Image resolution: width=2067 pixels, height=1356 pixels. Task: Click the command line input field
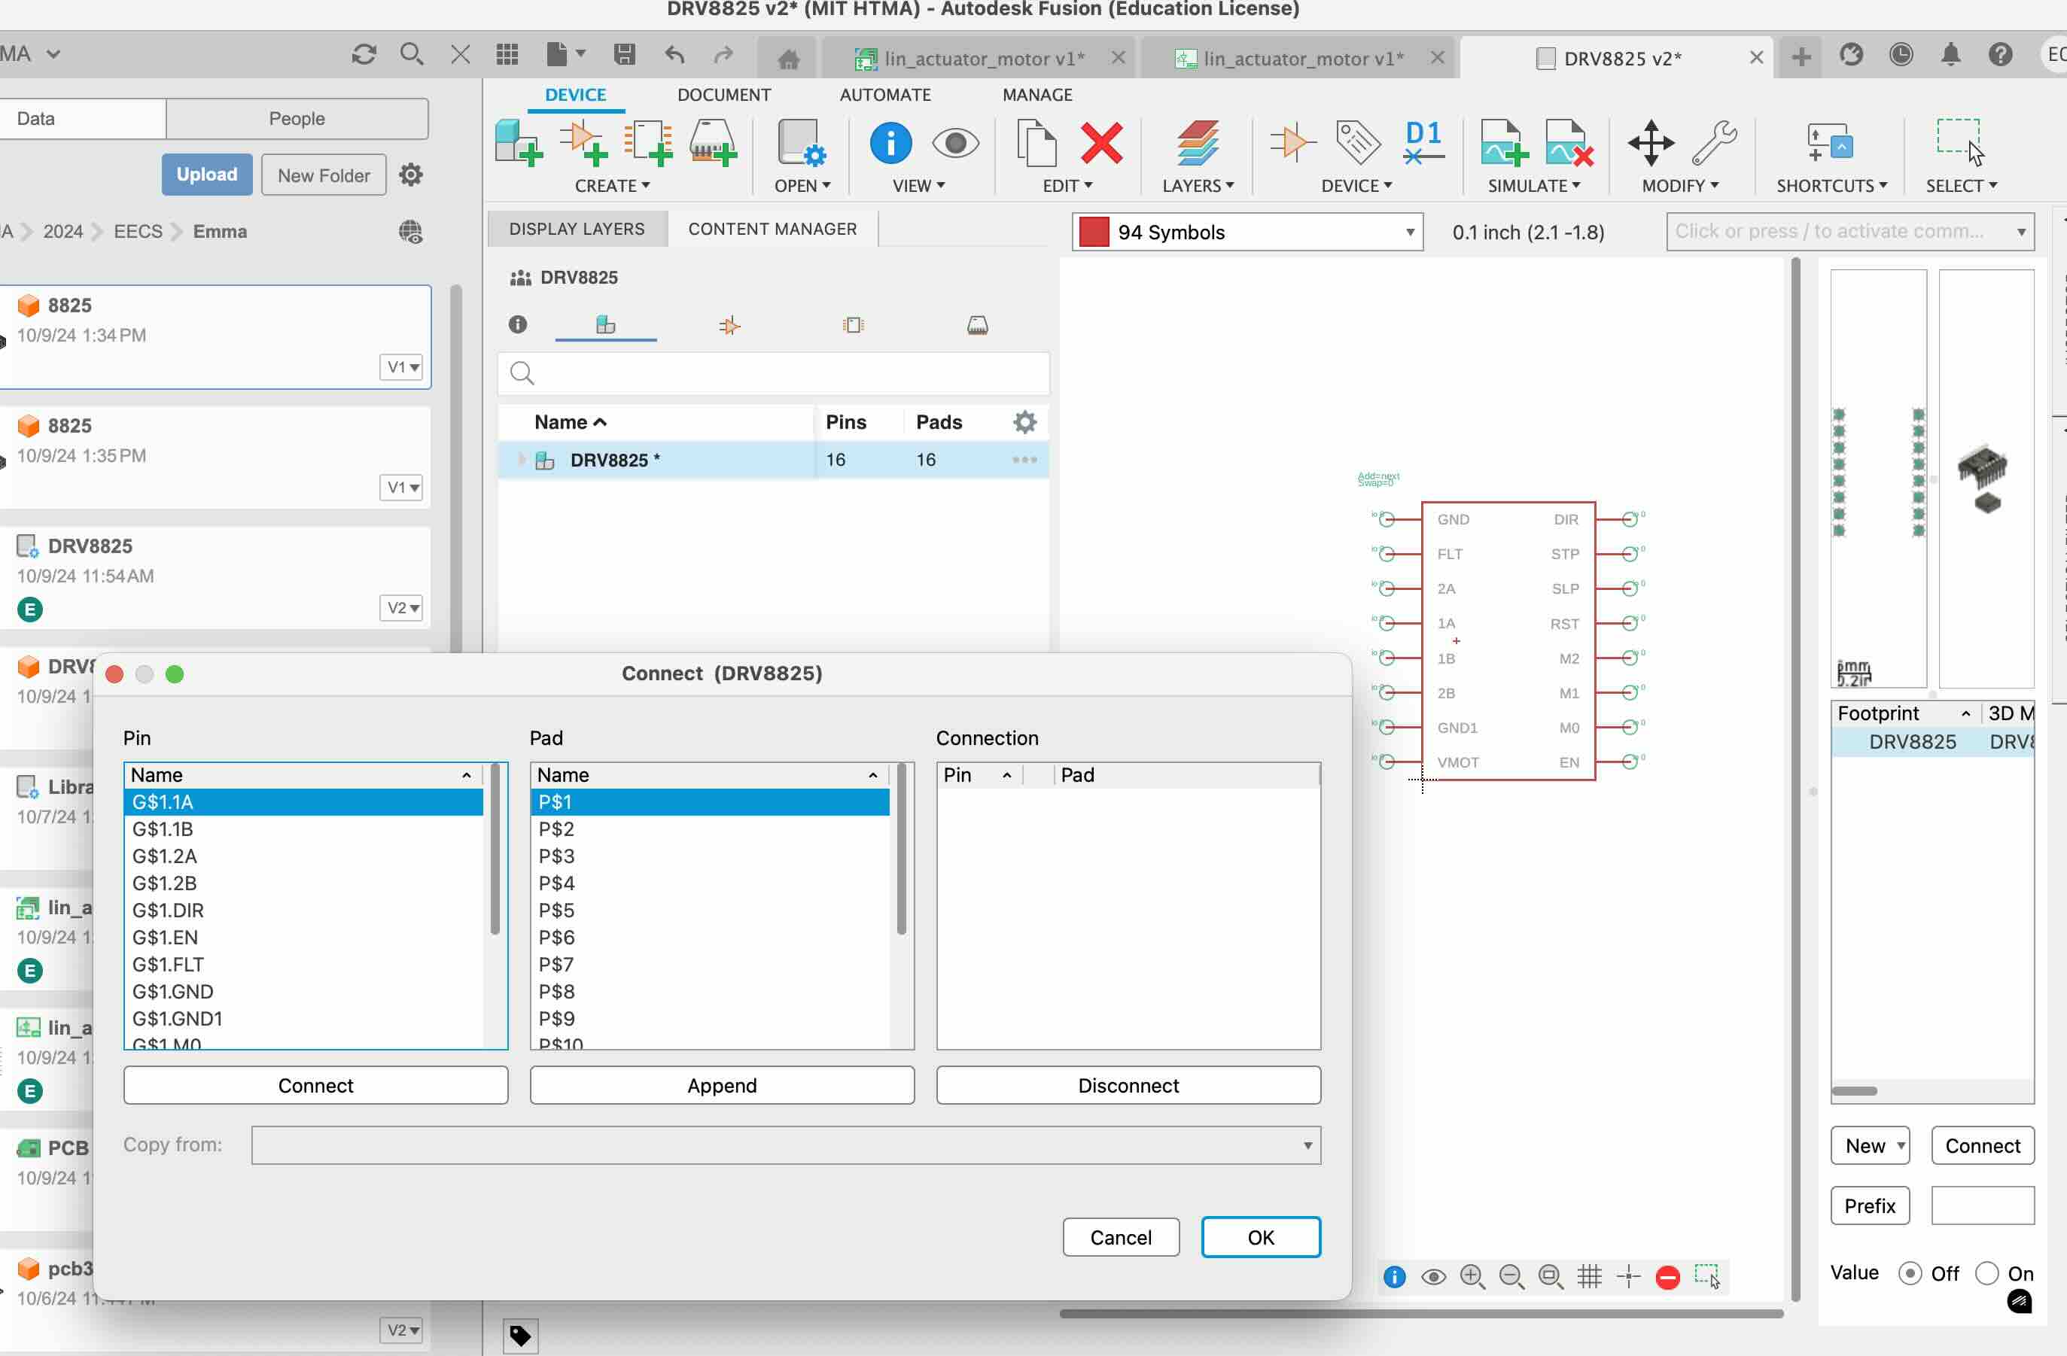1850,232
